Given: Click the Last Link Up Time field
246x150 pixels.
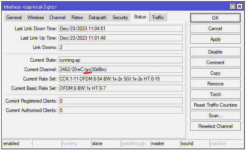Looking at the screenshot, I should [121, 38].
